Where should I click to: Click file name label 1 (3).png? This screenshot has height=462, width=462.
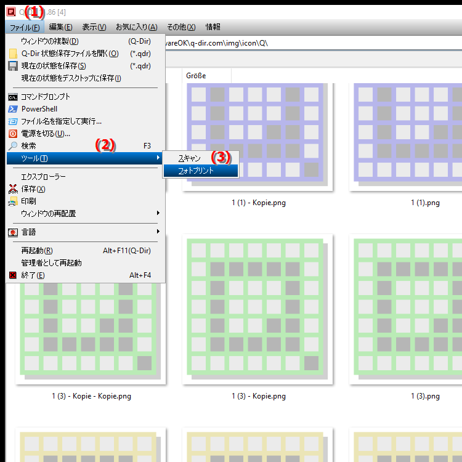pyautogui.click(x=425, y=396)
